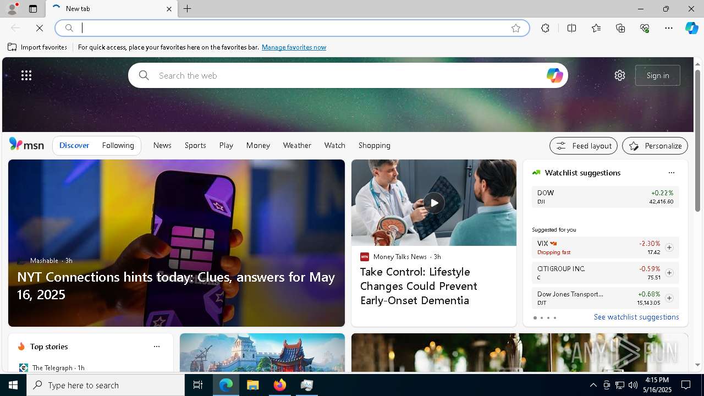Select the Following tab
The height and width of the screenshot is (396, 704).
point(118,145)
